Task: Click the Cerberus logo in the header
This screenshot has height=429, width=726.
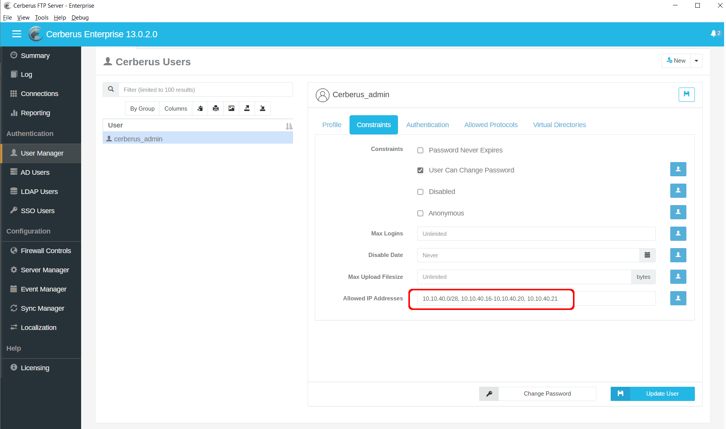Action: (x=35, y=34)
